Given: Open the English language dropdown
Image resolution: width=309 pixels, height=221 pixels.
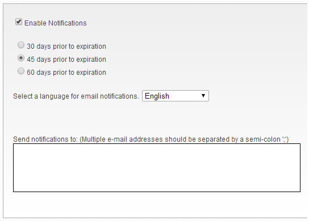Looking at the screenshot, I should click(176, 96).
